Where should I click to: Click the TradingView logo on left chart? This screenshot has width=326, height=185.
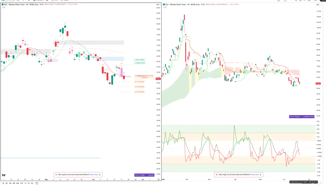tap(4, 176)
